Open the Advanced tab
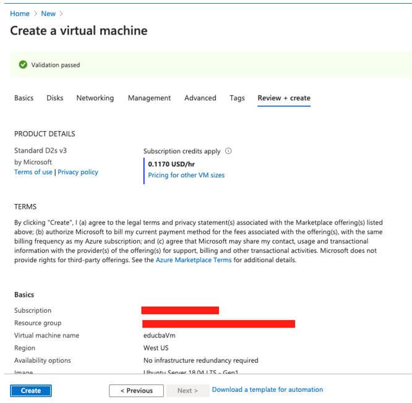This screenshot has height=403, width=412. tap(200, 98)
